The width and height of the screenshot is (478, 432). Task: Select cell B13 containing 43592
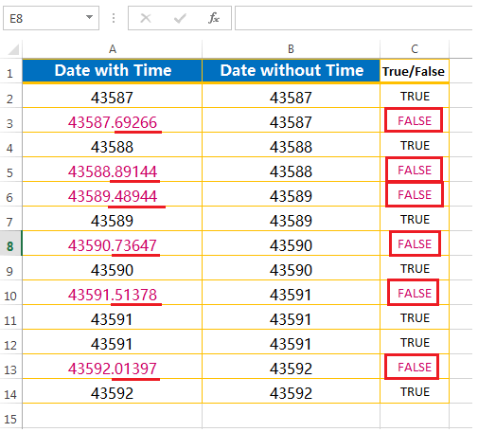(291, 367)
